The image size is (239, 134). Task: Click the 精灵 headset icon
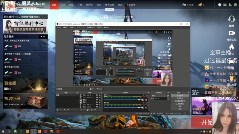[x=231, y=19]
